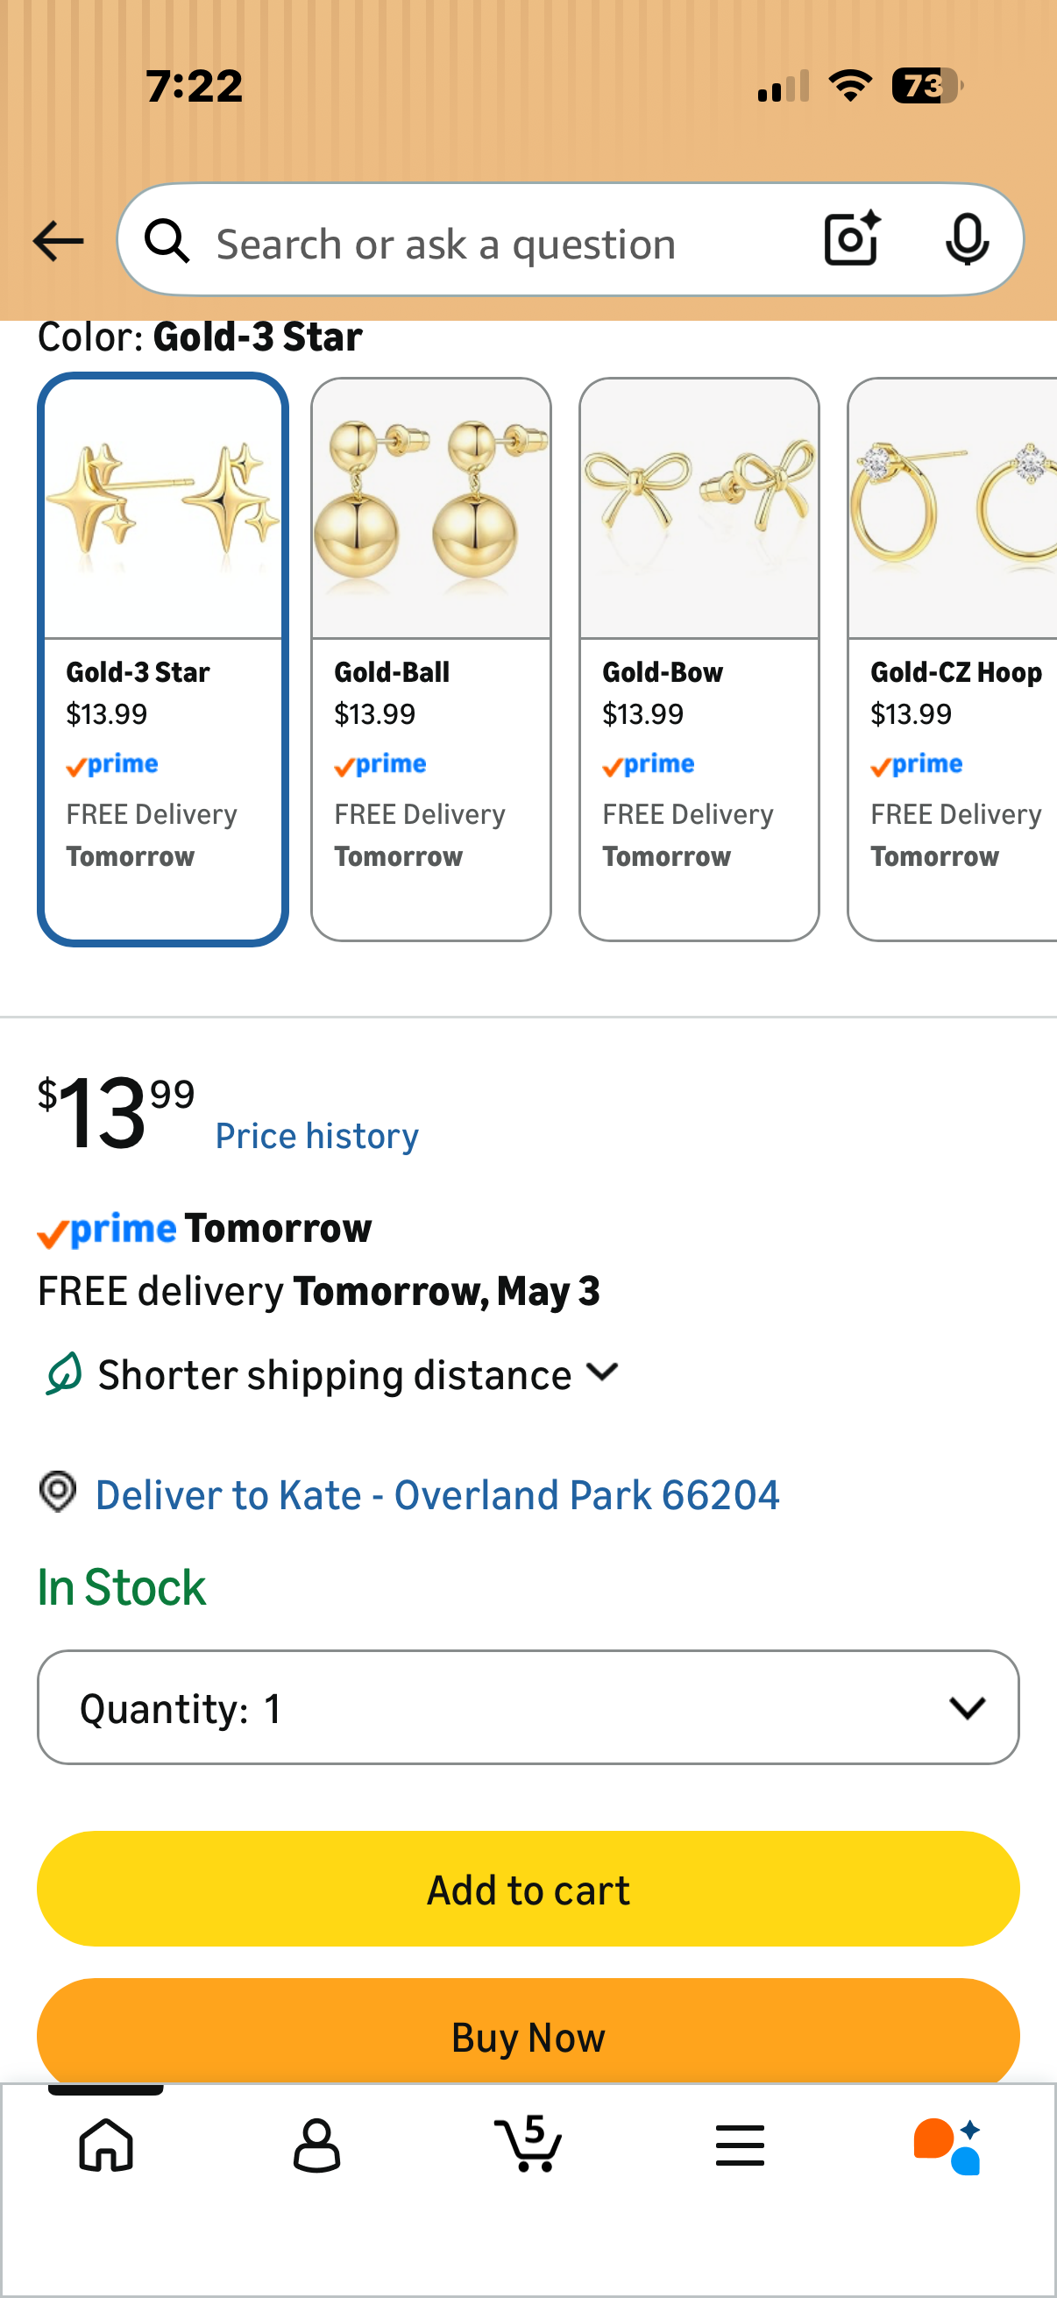Open the hamburger menu icon
Screen dimensions: 1057x2298
(x=740, y=2145)
